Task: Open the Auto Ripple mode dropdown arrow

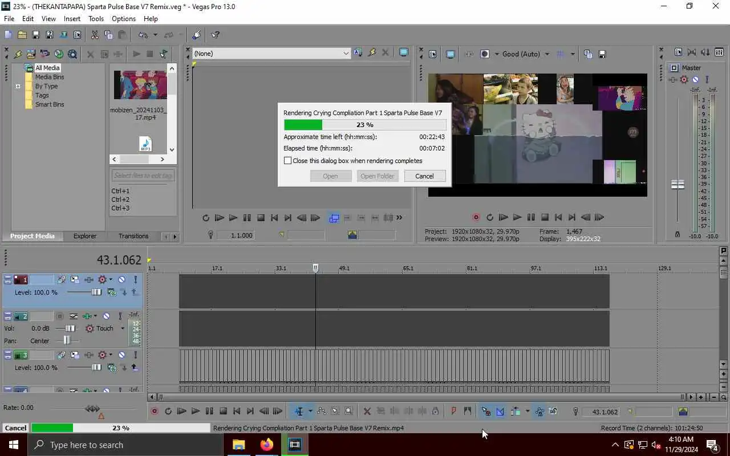Action: pos(527,411)
